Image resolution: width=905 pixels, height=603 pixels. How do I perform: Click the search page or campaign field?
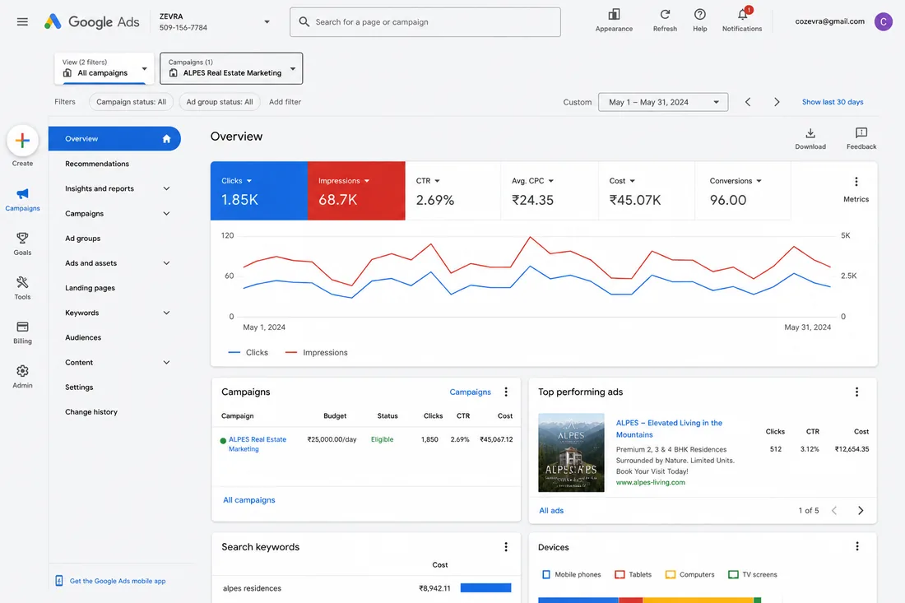pos(425,22)
